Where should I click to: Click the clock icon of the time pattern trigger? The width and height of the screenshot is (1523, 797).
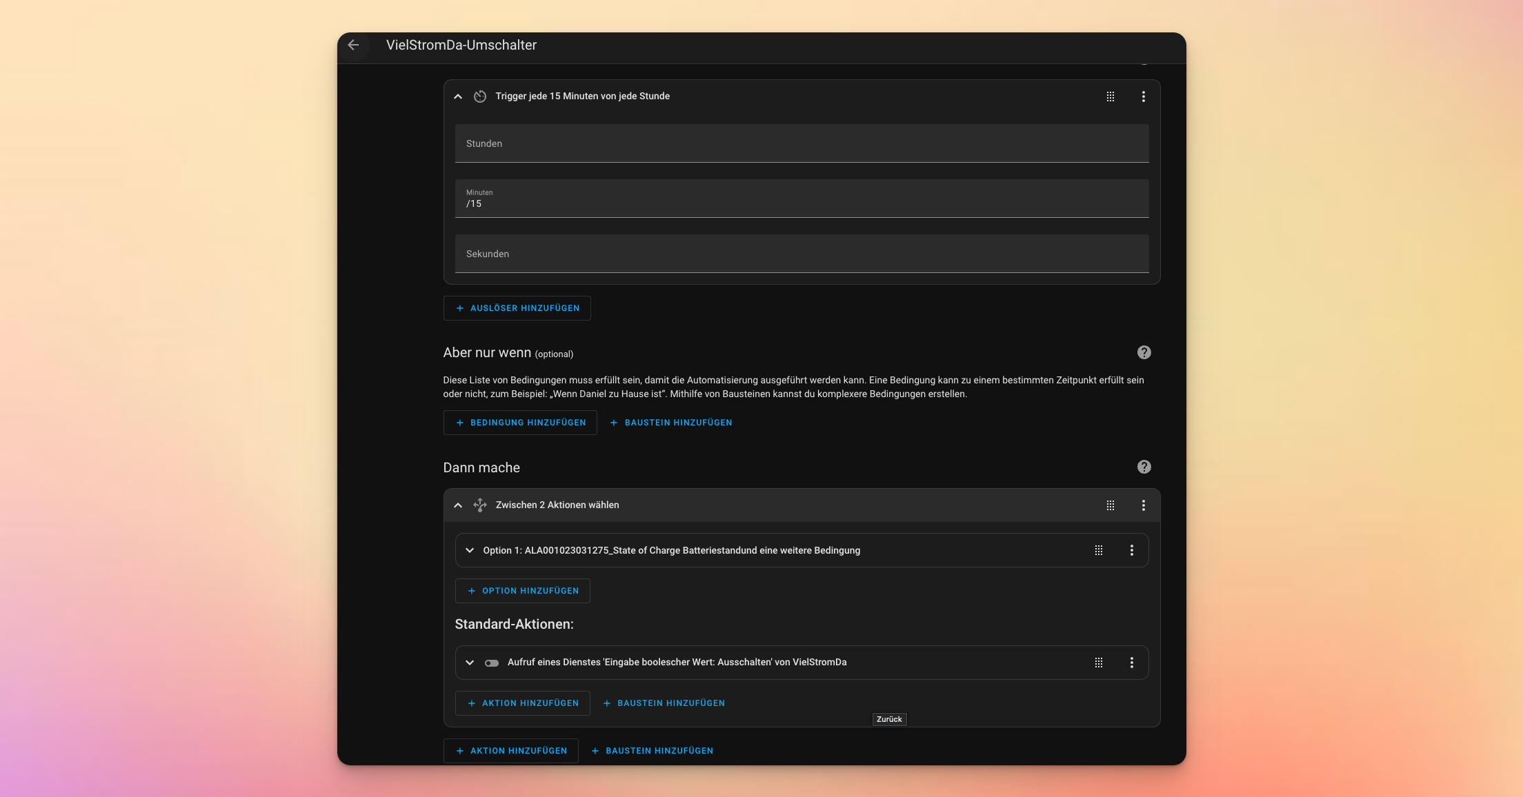(480, 97)
